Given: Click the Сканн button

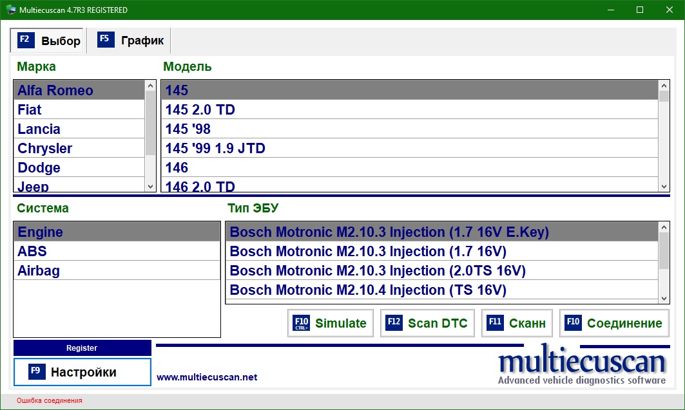Looking at the screenshot, I should click(x=517, y=323).
